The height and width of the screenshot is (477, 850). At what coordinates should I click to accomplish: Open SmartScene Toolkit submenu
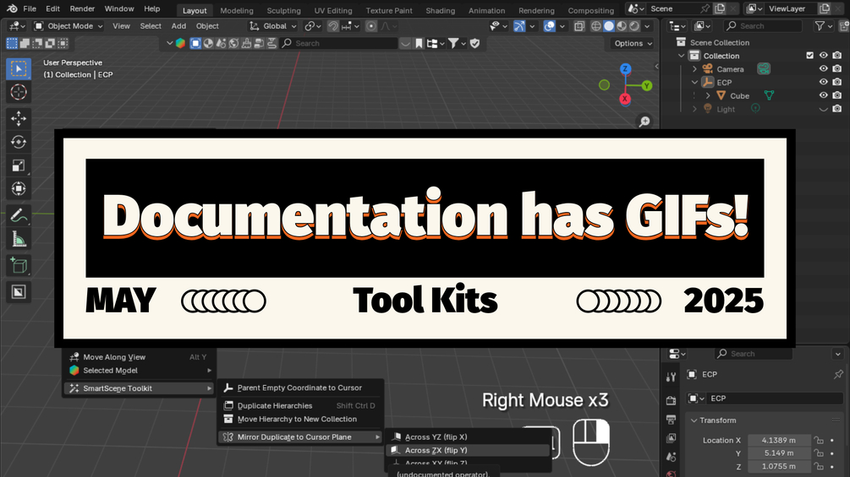(x=140, y=388)
